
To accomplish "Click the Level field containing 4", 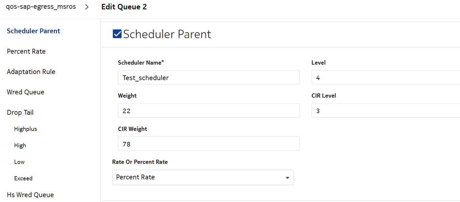I will coord(385,78).
